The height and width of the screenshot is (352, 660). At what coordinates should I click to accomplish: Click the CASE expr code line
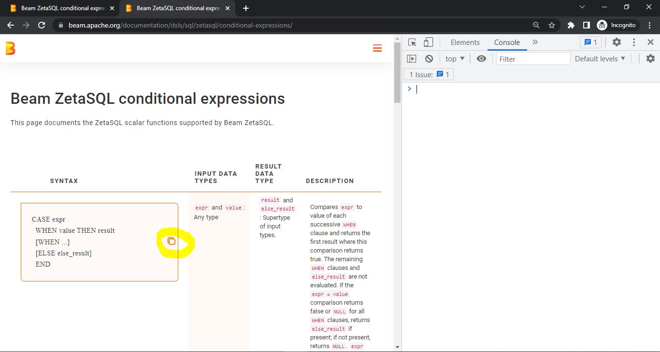[48, 219]
